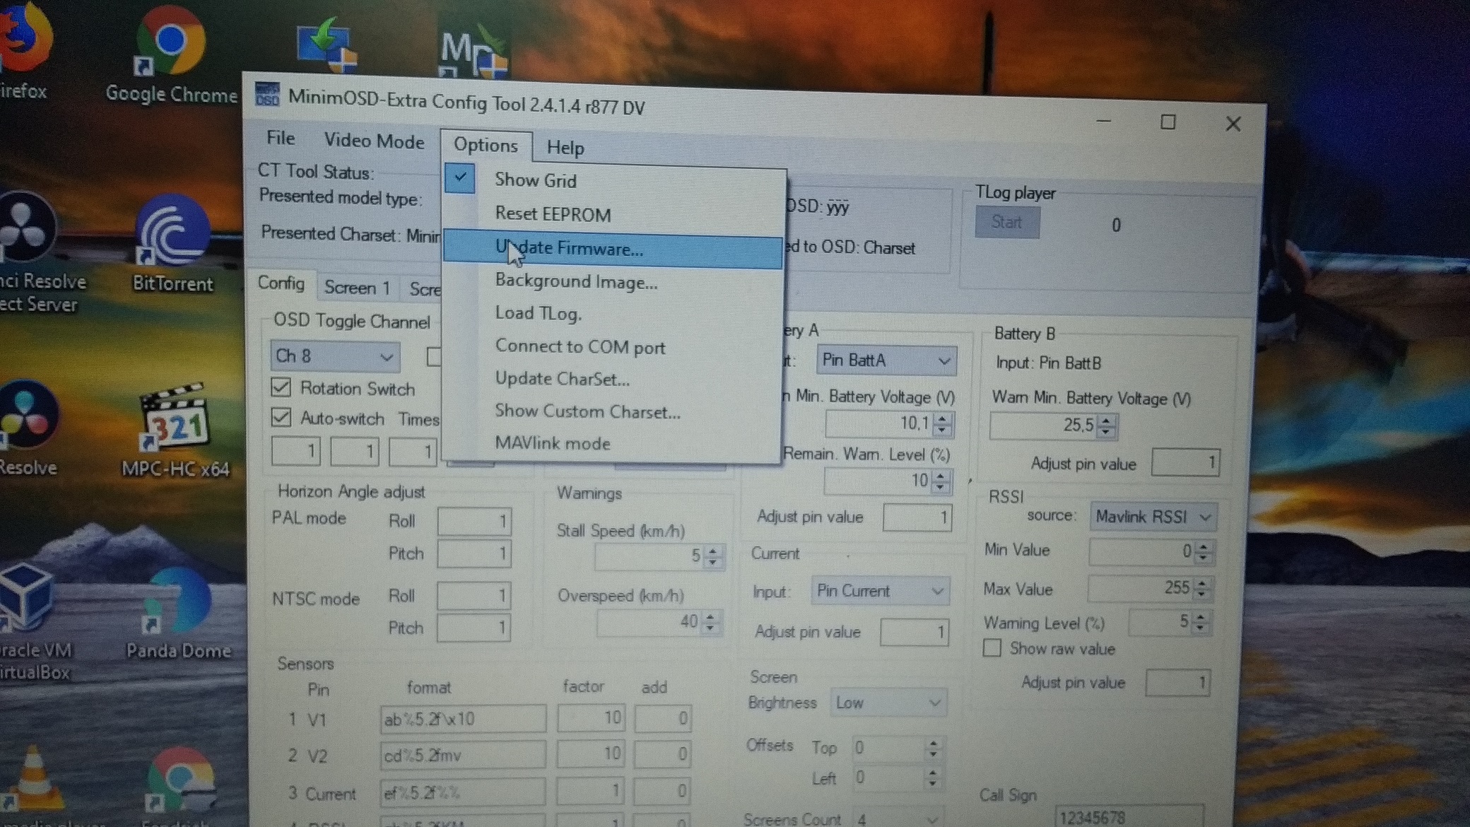Switch to the Screen 1 tab
Screen dimensions: 1470x827
point(357,288)
